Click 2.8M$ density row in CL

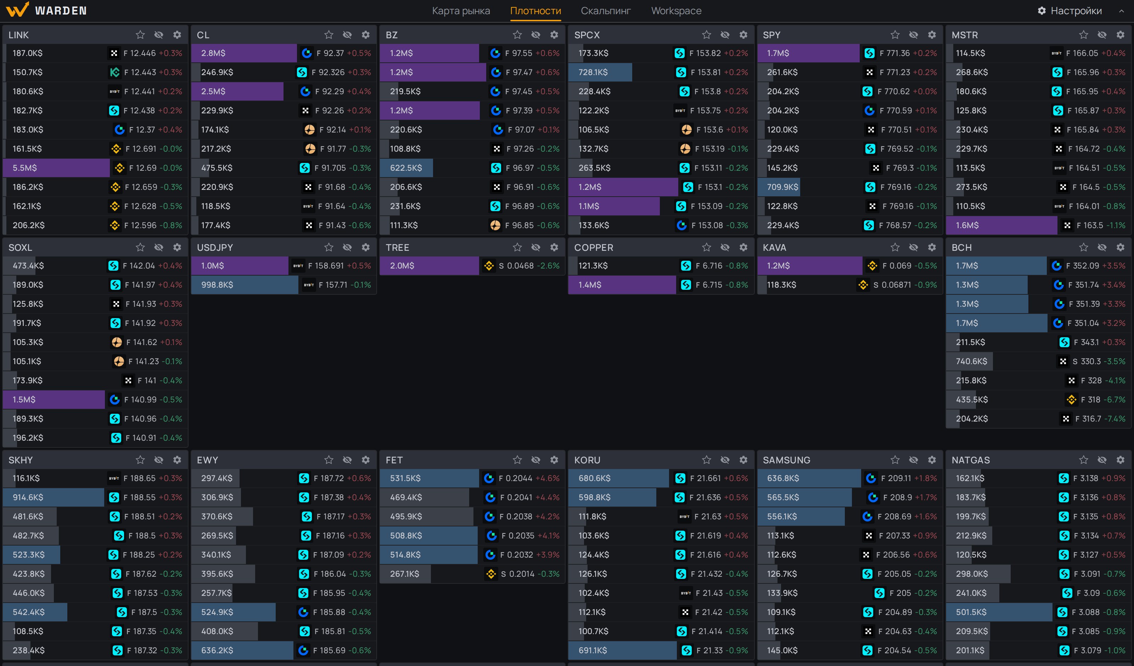(283, 53)
